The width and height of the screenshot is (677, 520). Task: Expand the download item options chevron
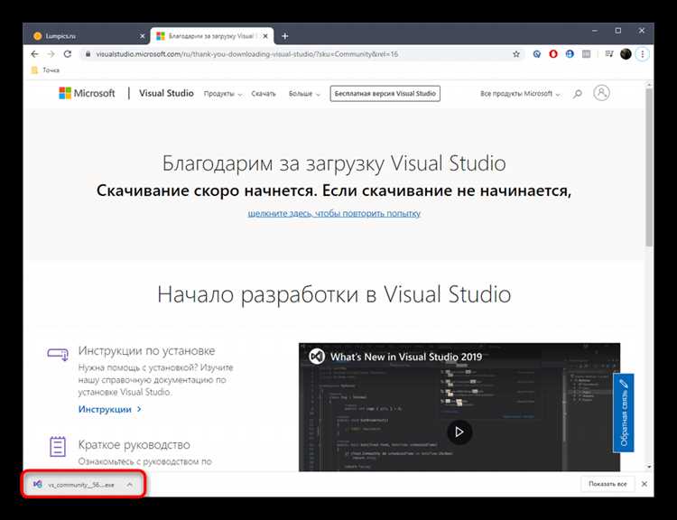[129, 485]
